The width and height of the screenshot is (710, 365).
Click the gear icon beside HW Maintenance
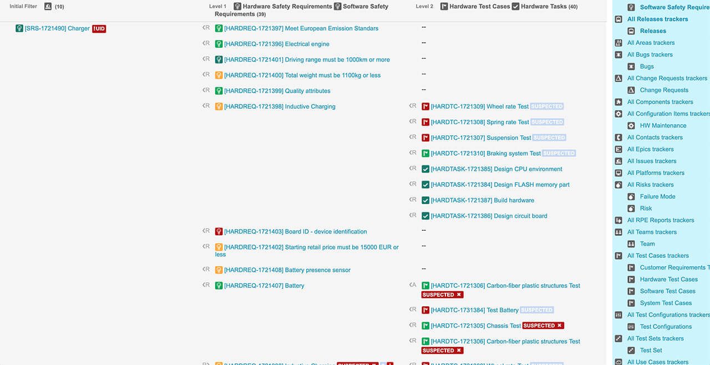coord(631,125)
